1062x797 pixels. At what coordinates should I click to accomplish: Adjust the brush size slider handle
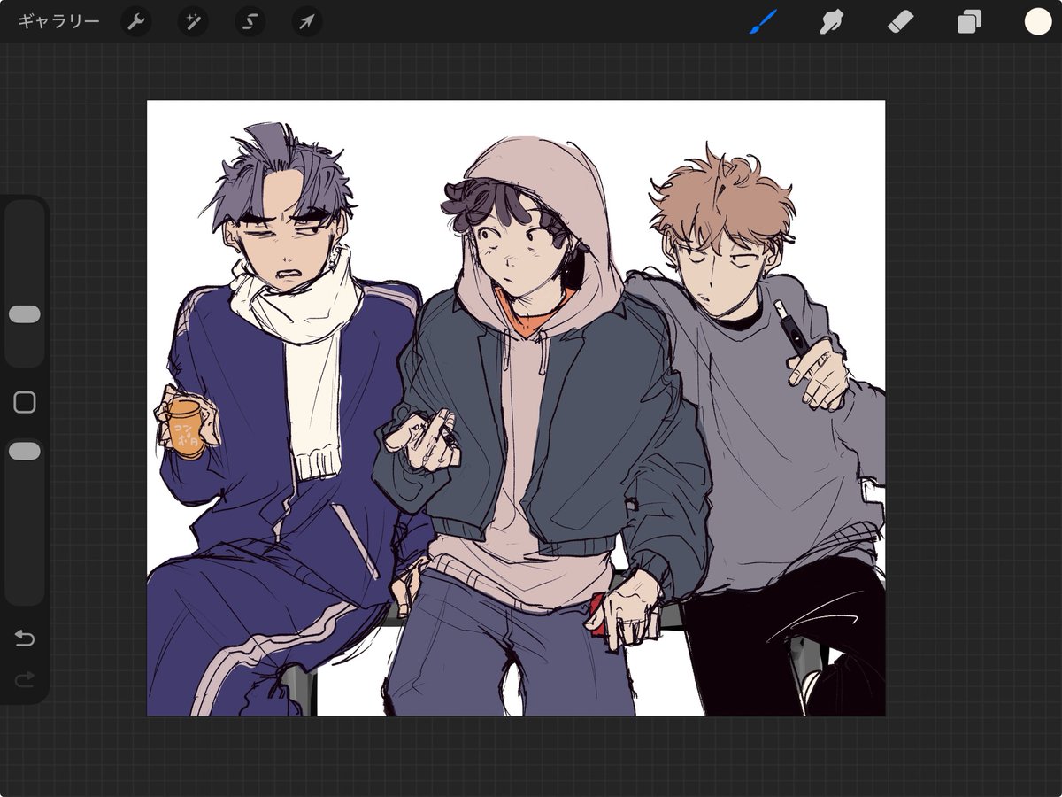tap(25, 314)
